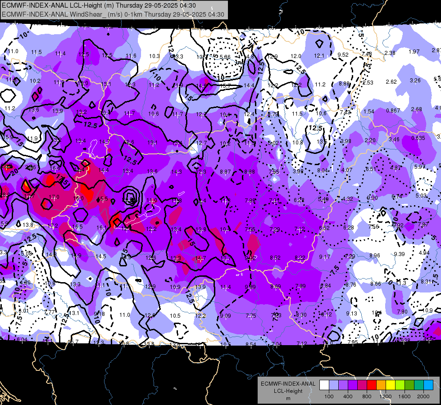Click the wind shear value 8.22
The height and width of the screenshot is (405, 441).
tap(300, 257)
